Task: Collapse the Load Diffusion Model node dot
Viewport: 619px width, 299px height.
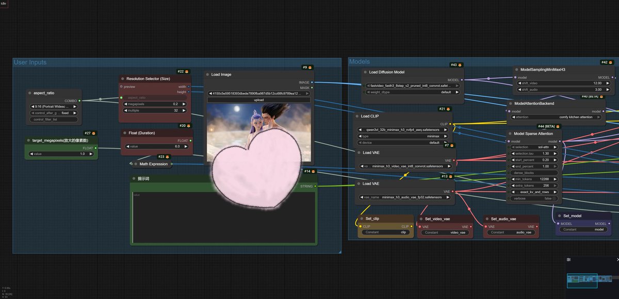Action: (x=365, y=72)
